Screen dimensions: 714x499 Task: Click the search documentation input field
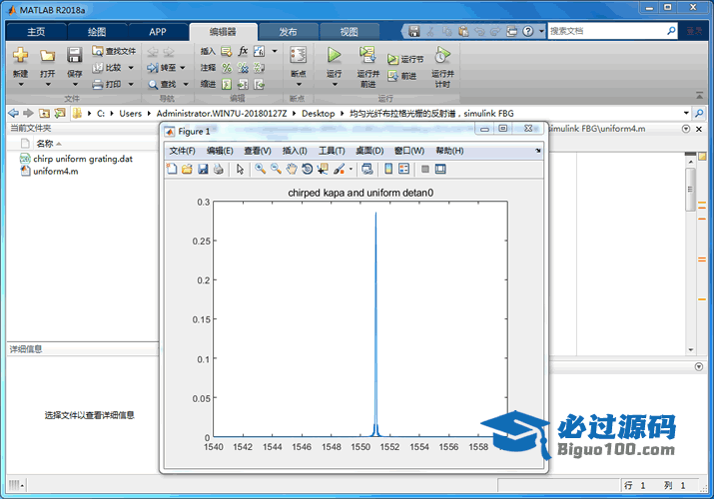click(x=607, y=31)
